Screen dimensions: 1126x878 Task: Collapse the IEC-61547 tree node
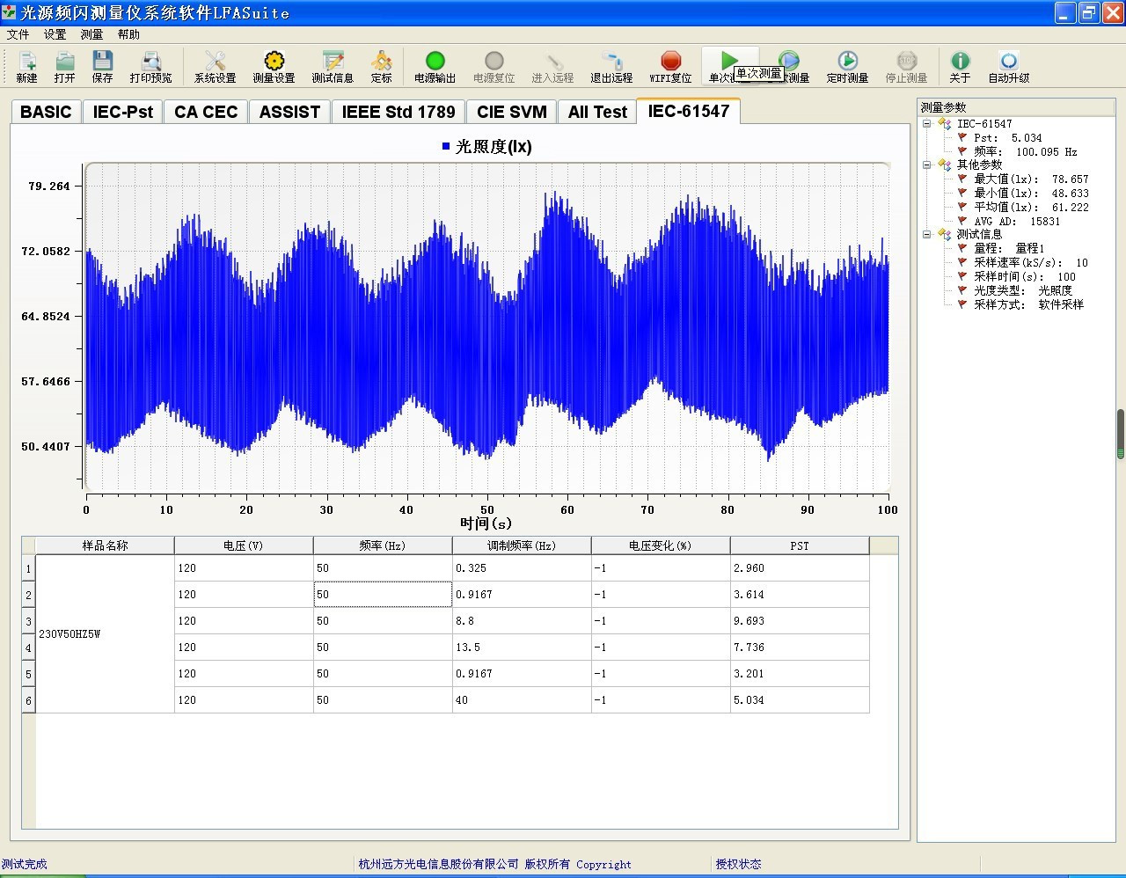coord(927,124)
